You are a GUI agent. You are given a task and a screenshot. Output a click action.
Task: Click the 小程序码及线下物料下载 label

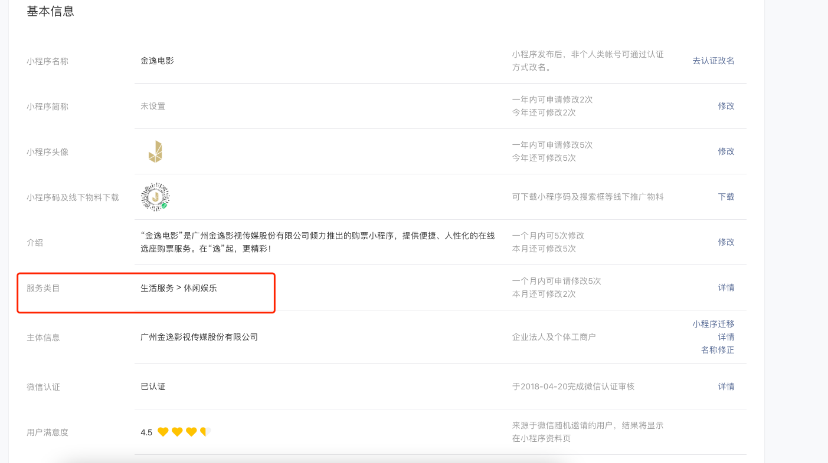(73, 197)
